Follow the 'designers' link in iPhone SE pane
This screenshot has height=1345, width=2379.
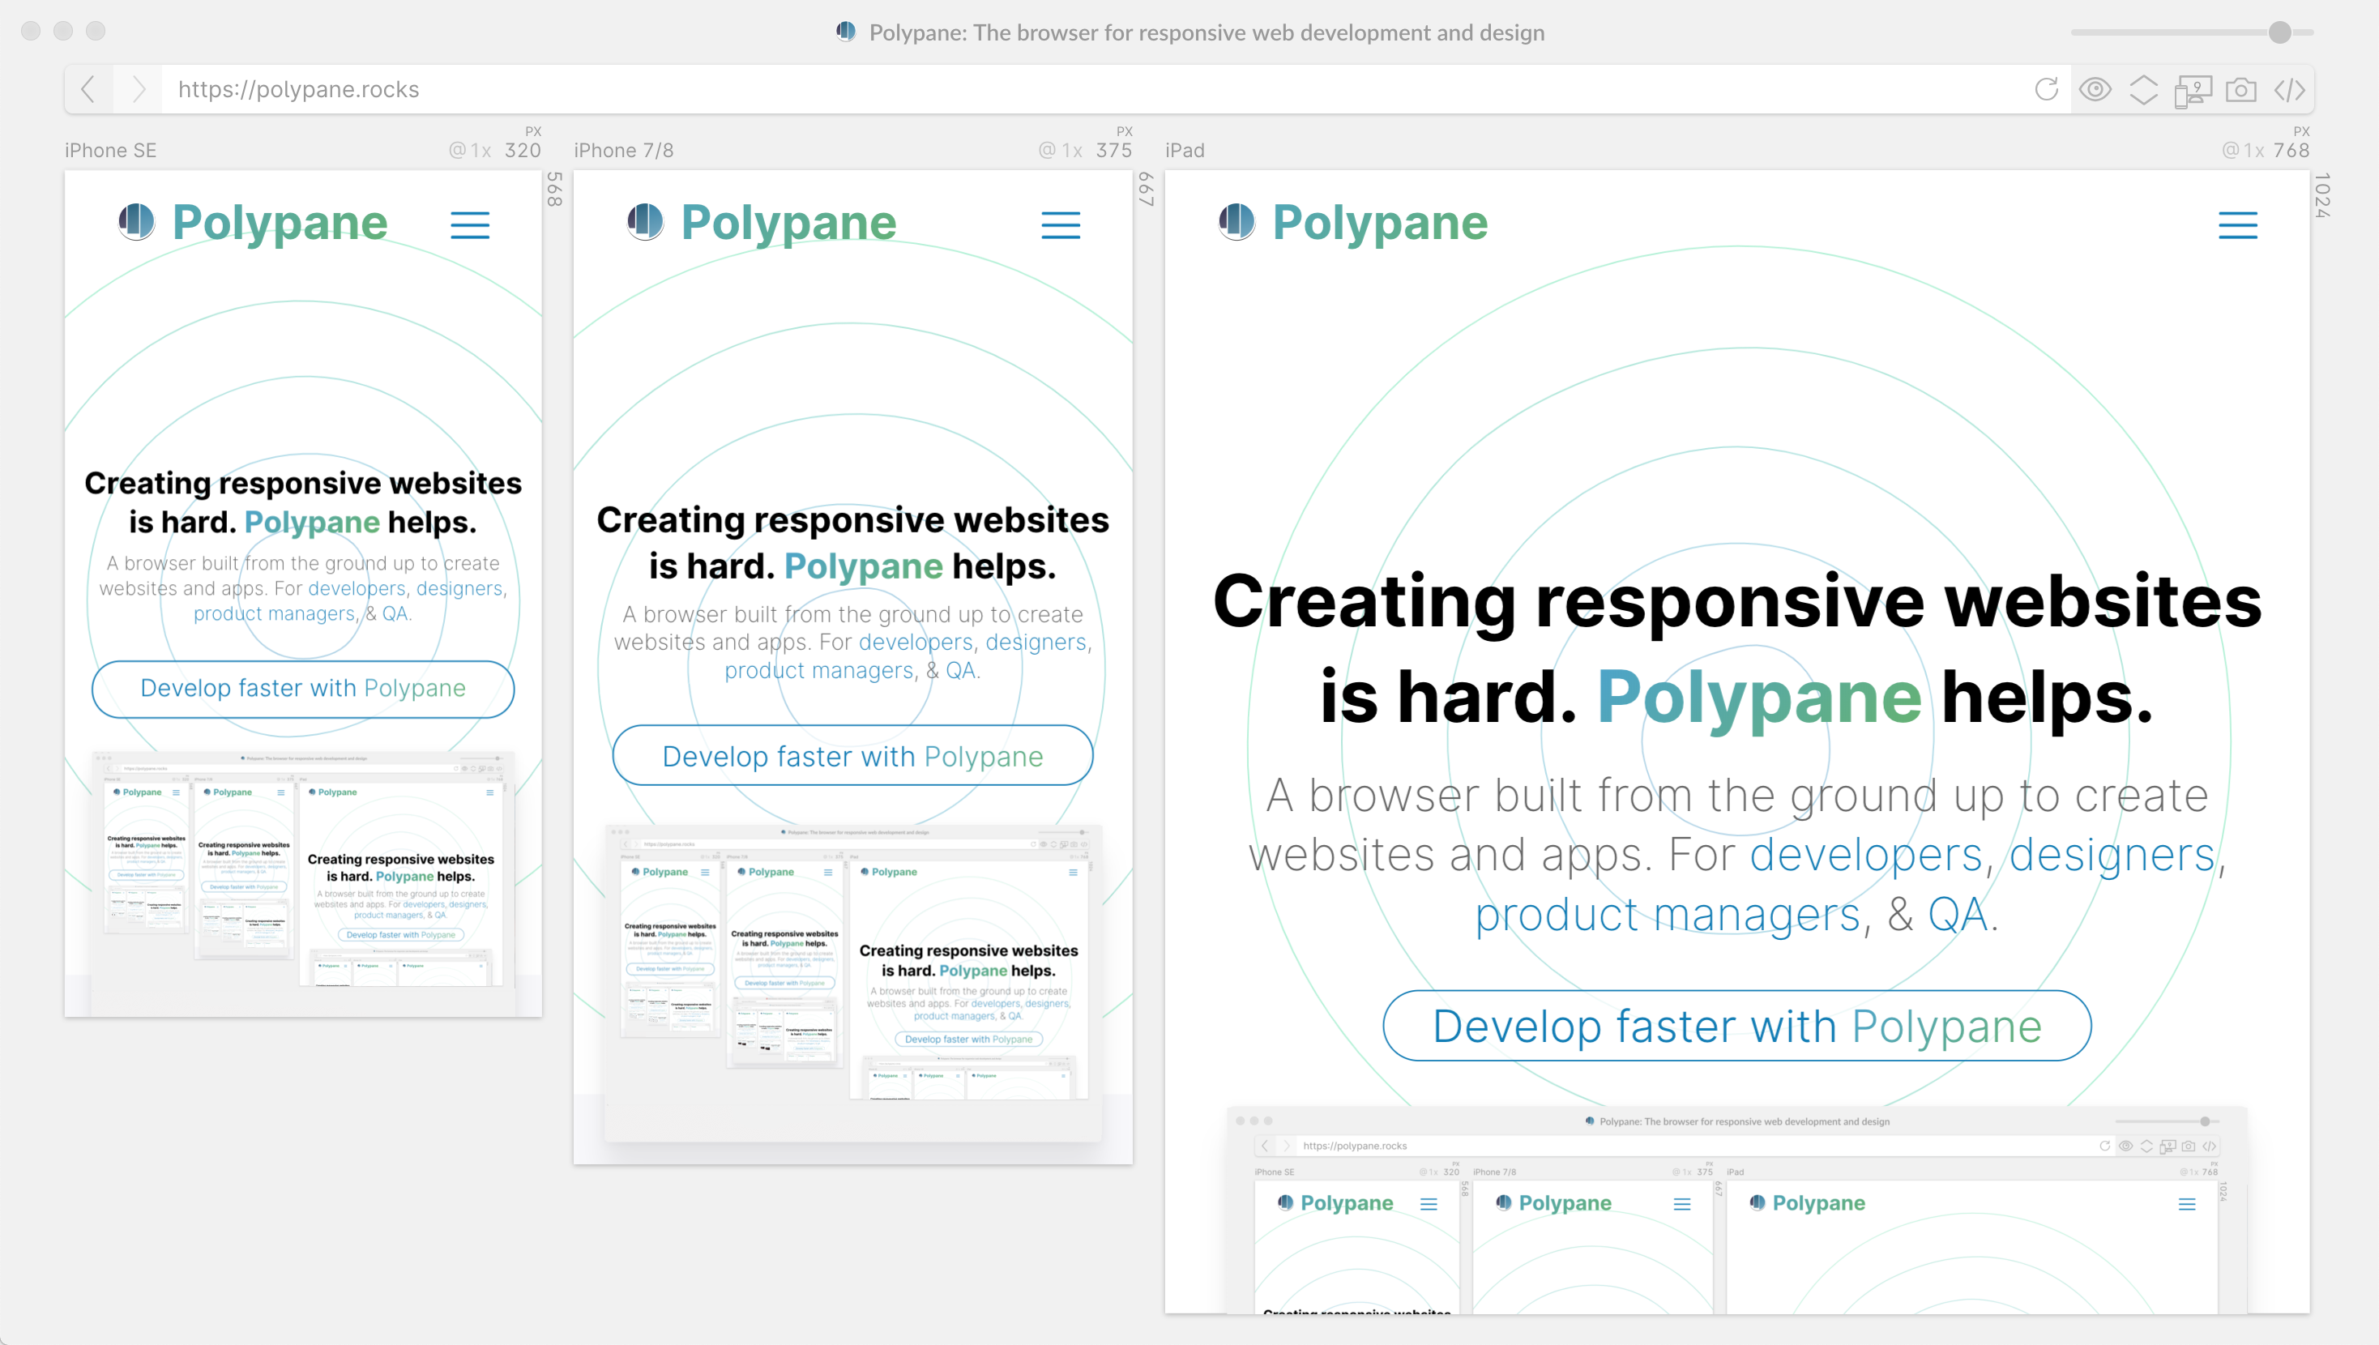click(x=459, y=588)
